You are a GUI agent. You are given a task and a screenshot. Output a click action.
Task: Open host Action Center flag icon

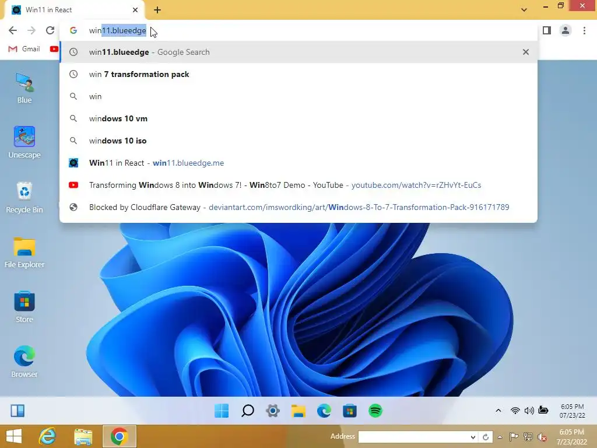click(514, 437)
